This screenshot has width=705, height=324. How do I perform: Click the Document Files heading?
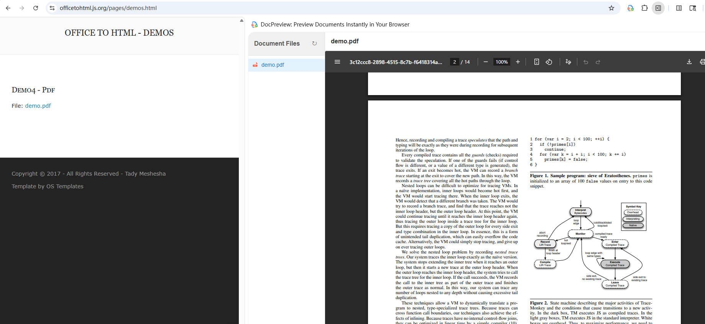[x=277, y=43]
